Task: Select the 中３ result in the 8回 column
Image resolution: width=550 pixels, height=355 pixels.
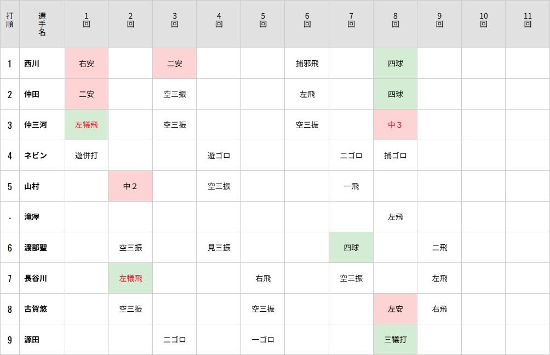Action: point(395,125)
